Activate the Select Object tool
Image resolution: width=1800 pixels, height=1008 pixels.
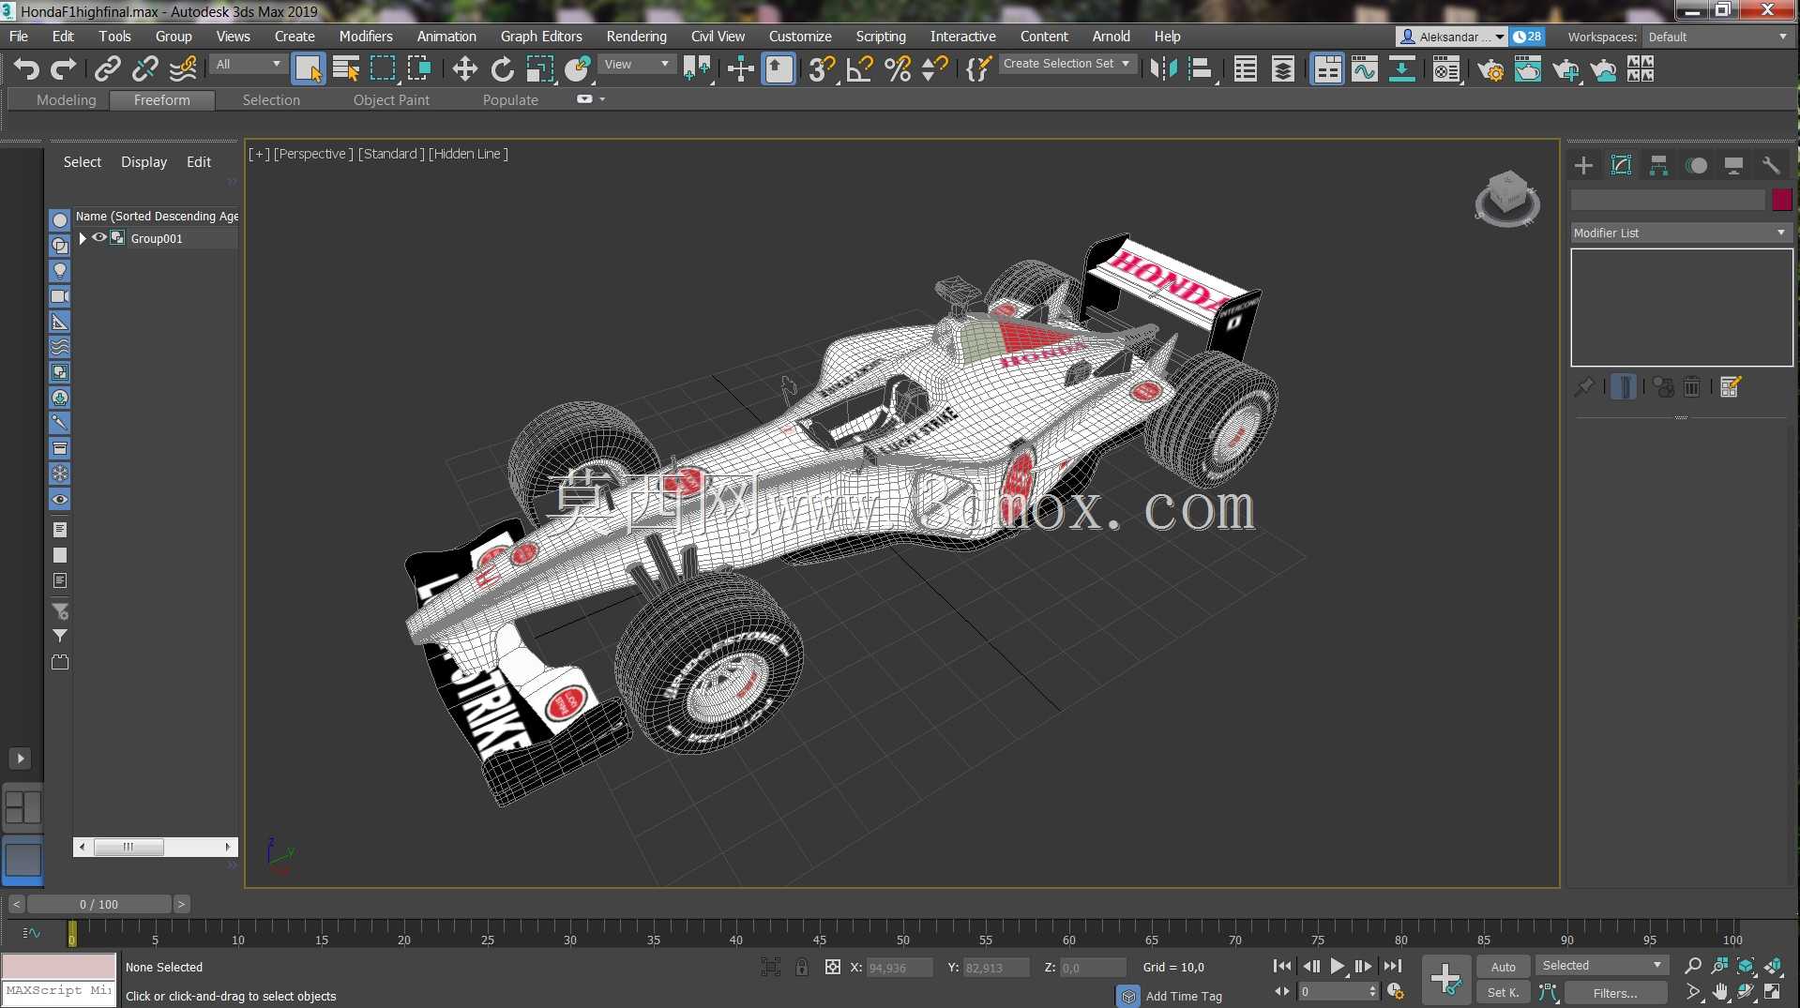[x=308, y=69]
